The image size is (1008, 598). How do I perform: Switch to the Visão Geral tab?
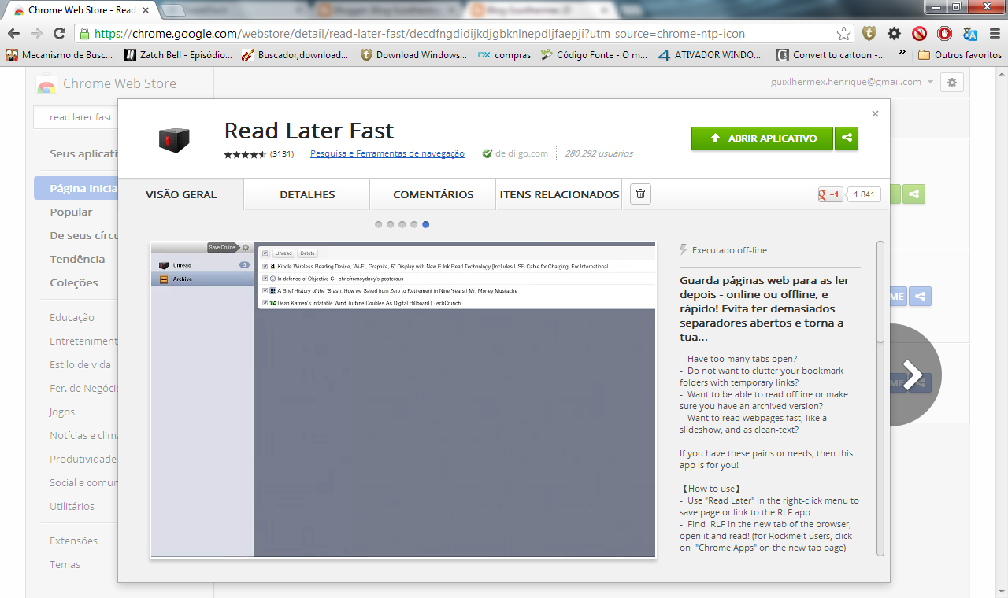pos(181,194)
